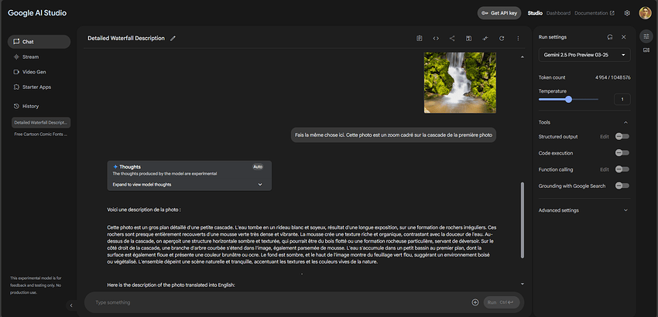This screenshot has height=317, width=658.
Task: Save the prompt using save icon
Action: click(x=468, y=38)
